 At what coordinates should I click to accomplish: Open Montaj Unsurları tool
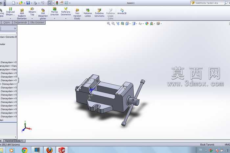pos(55,12)
